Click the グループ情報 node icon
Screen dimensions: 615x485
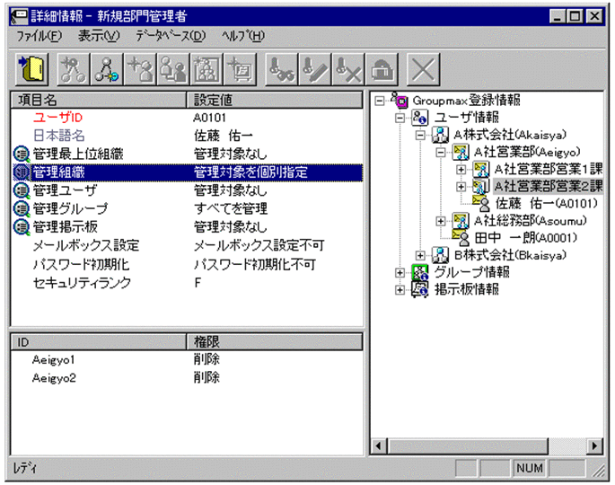pos(419,272)
